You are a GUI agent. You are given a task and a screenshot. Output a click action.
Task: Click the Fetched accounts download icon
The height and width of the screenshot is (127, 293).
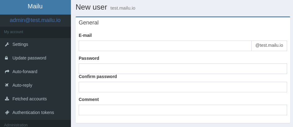point(7,99)
